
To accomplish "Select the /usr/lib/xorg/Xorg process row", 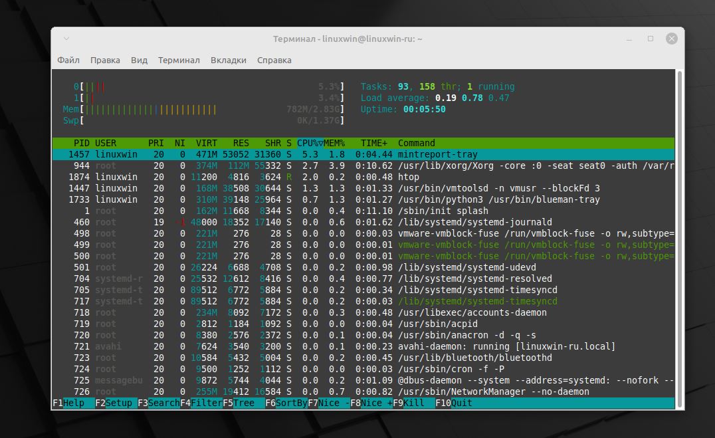I will click(x=363, y=165).
